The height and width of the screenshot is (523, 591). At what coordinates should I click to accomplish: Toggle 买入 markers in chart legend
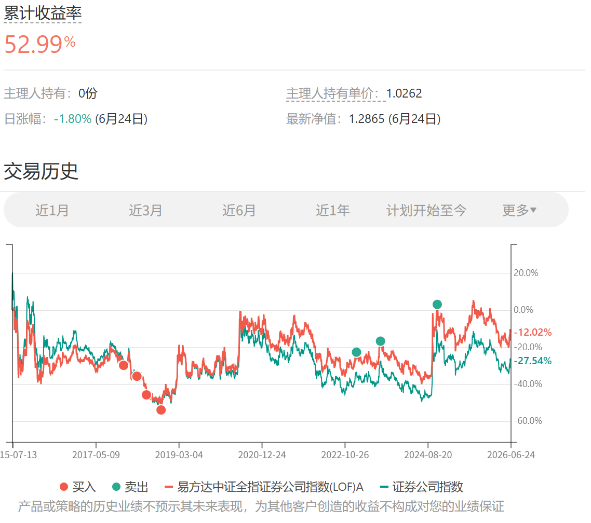(78, 487)
